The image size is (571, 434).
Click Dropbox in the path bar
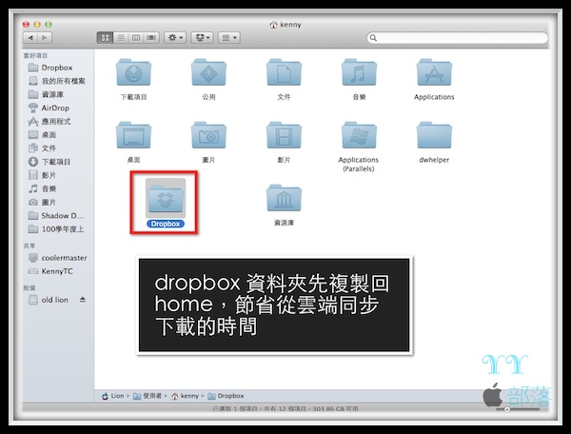click(x=226, y=396)
